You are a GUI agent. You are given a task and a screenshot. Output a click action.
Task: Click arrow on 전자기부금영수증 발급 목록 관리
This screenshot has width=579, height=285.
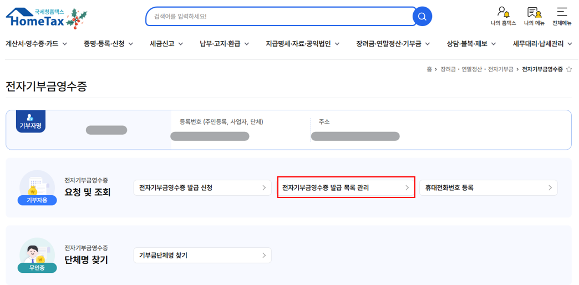pyautogui.click(x=407, y=187)
